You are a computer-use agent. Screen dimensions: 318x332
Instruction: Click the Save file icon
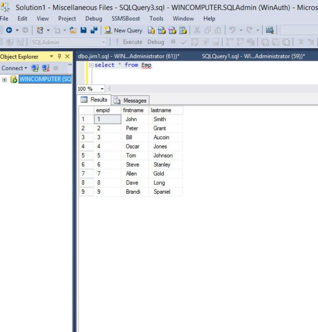[84, 30]
